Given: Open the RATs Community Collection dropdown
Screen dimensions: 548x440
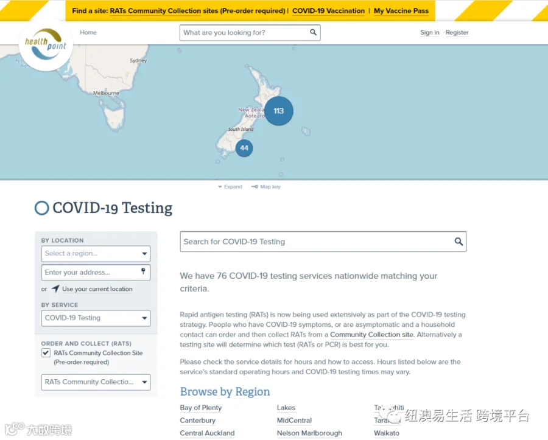Looking at the screenshot, I should pos(96,382).
